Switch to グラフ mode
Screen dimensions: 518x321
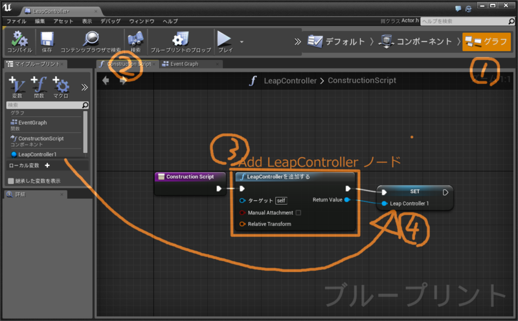point(486,42)
